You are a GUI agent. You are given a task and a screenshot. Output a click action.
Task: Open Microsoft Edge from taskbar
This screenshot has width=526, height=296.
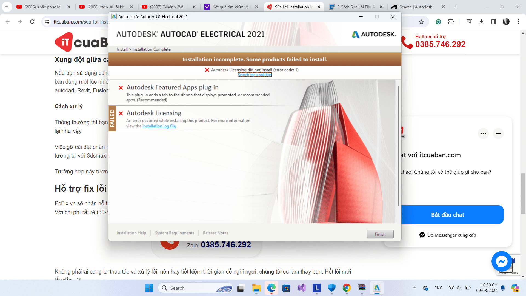tap(271, 288)
